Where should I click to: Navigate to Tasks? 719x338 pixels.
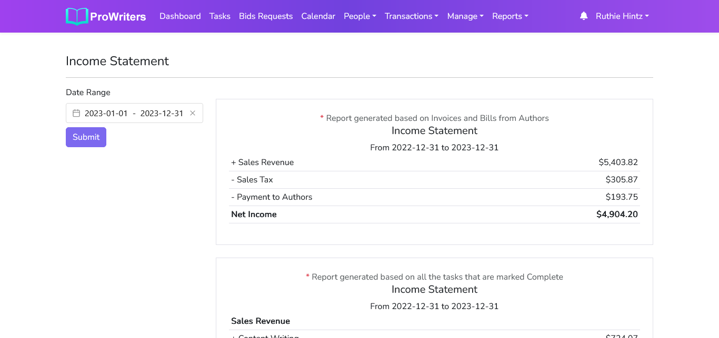pyautogui.click(x=219, y=16)
